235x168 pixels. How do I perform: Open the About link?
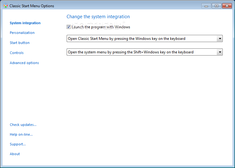click(x=15, y=154)
